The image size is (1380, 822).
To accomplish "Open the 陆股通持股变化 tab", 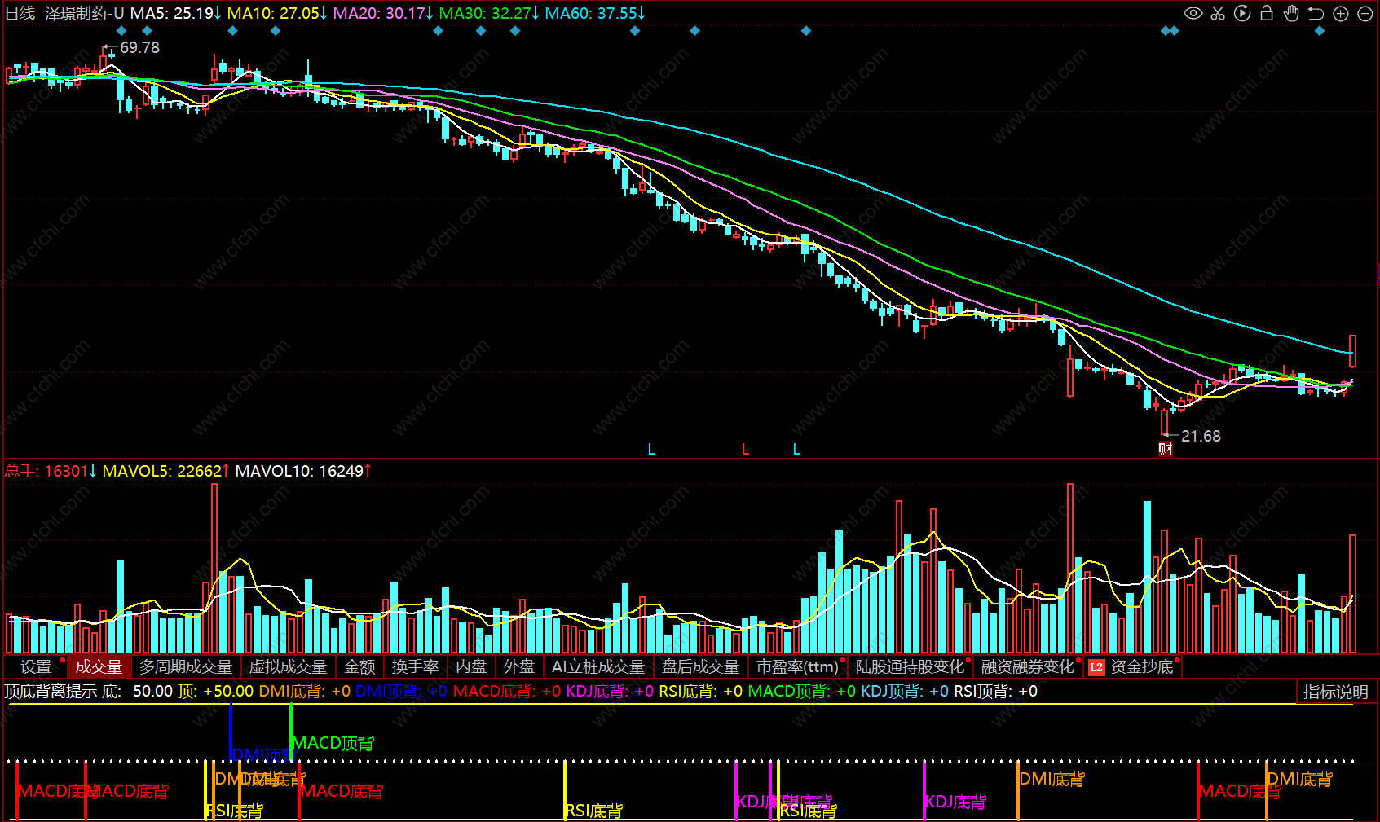I will tap(910, 666).
